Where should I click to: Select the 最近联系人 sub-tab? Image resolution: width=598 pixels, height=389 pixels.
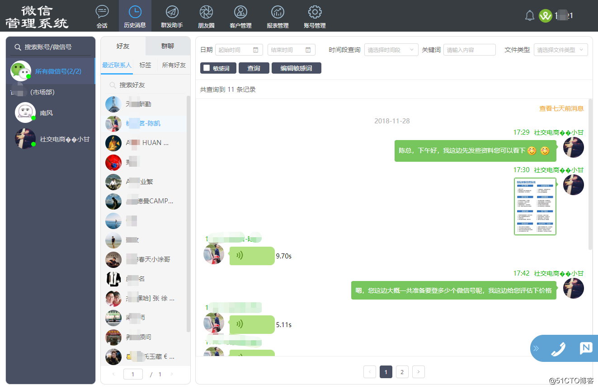117,65
